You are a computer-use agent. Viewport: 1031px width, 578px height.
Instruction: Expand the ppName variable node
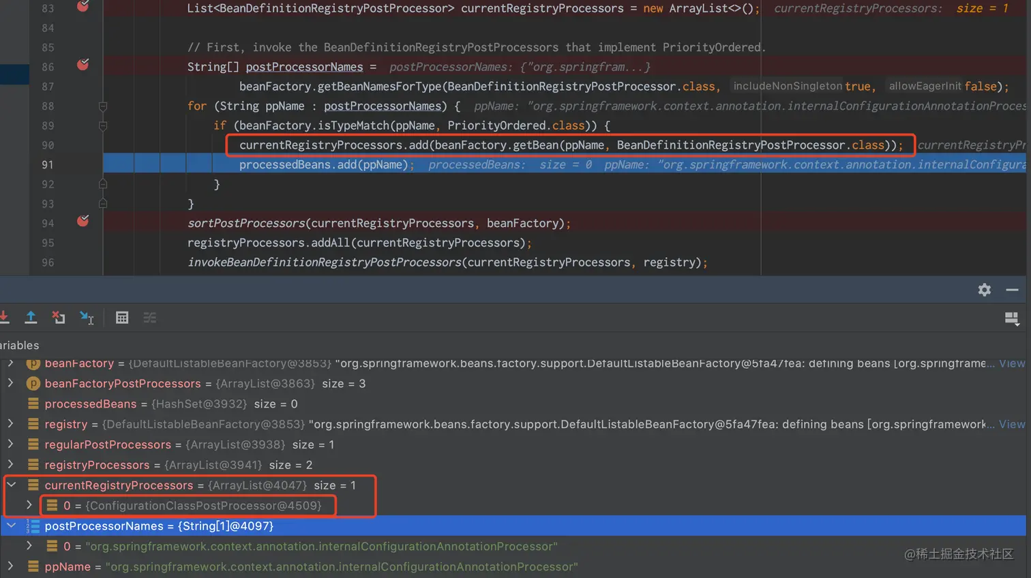(11, 566)
